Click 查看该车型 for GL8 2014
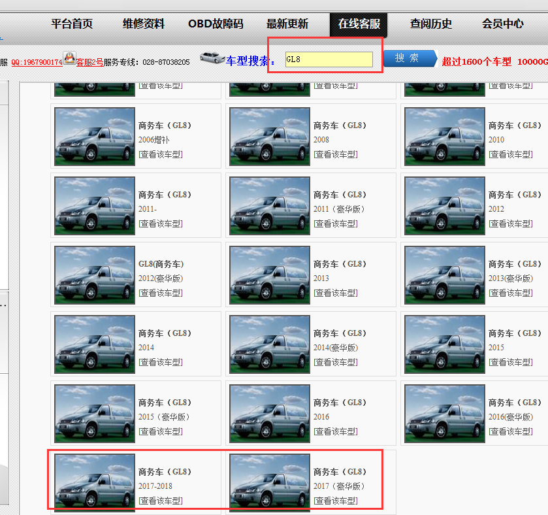The height and width of the screenshot is (515, 548). coord(161,362)
